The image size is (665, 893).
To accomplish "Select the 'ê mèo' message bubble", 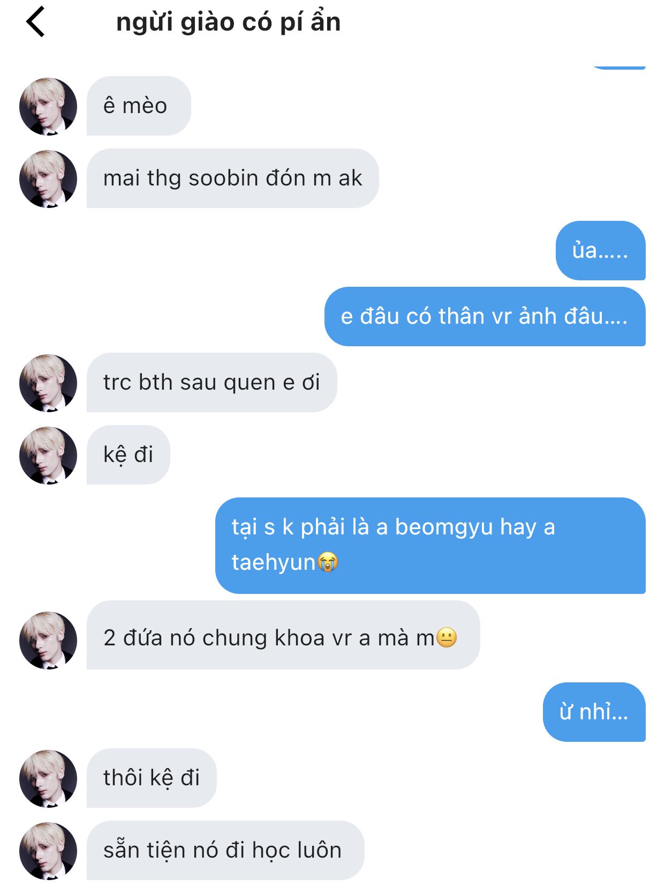I will [x=139, y=106].
